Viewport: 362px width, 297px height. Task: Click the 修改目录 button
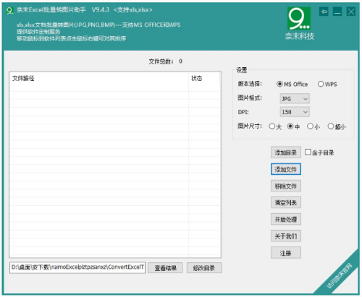(x=204, y=268)
